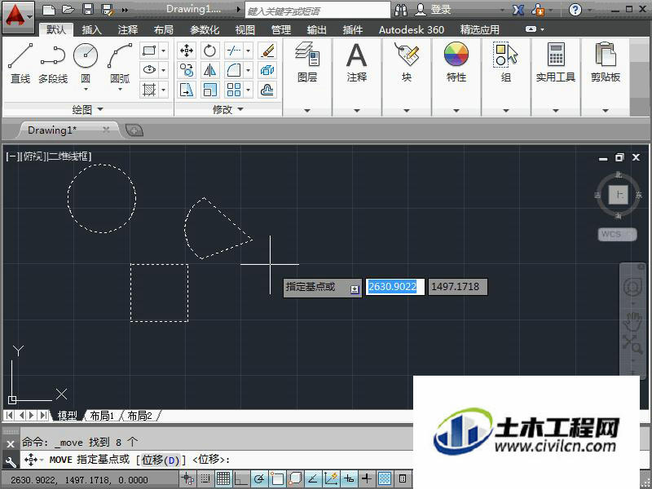652x489 pixels.
Task: Click the Save quick access icon
Action: coord(88,9)
